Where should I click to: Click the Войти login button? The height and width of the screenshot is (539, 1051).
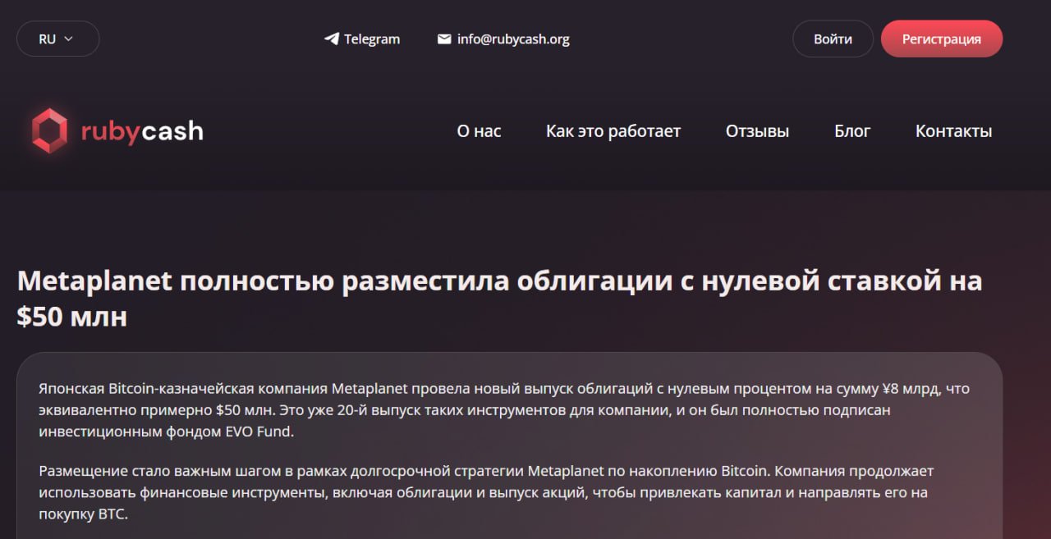833,39
